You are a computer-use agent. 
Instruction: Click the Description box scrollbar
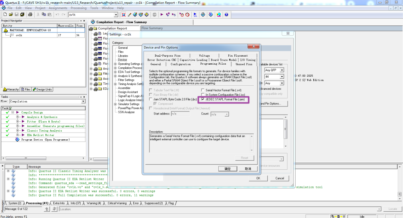pos(252,143)
